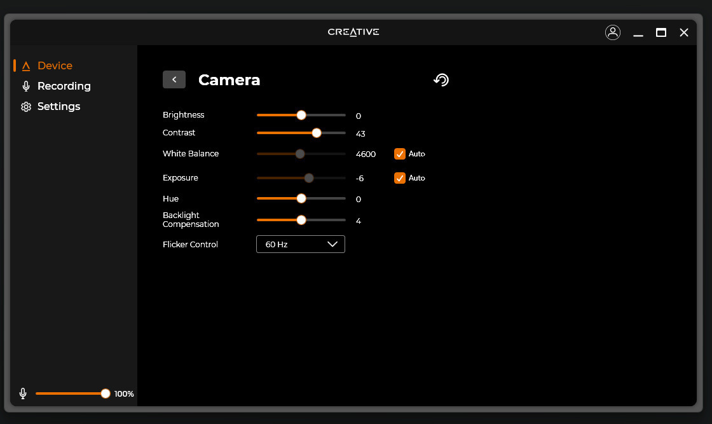The image size is (712, 424).
Task: Open the user account profile icon
Action: [613, 32]
